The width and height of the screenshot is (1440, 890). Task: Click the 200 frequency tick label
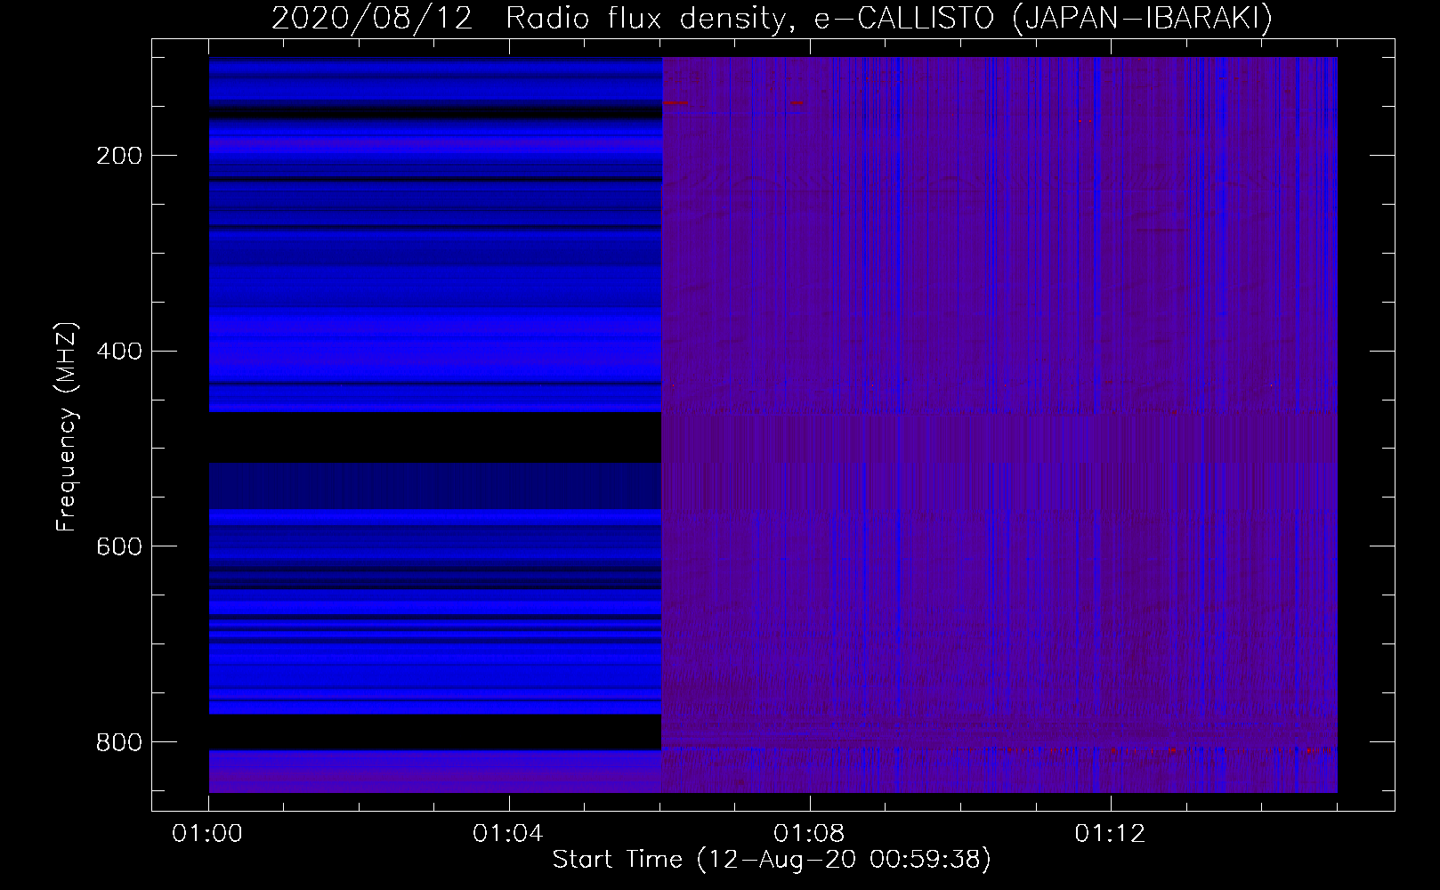click(119, 156)
